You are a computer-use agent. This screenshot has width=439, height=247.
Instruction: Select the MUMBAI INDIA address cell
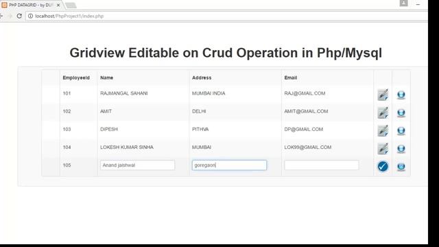209,93
